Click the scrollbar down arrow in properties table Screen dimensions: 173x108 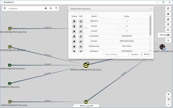click(x=150, y=51)
